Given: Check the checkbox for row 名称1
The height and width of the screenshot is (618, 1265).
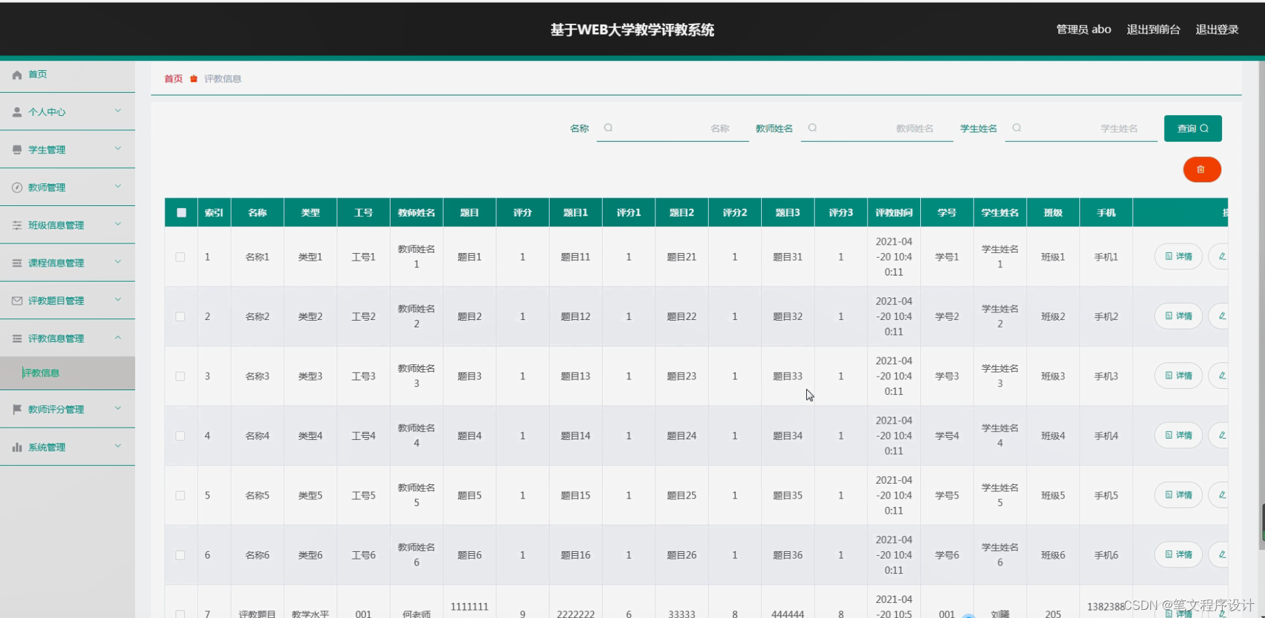Looking at the screenshot, I should (180, 257).
